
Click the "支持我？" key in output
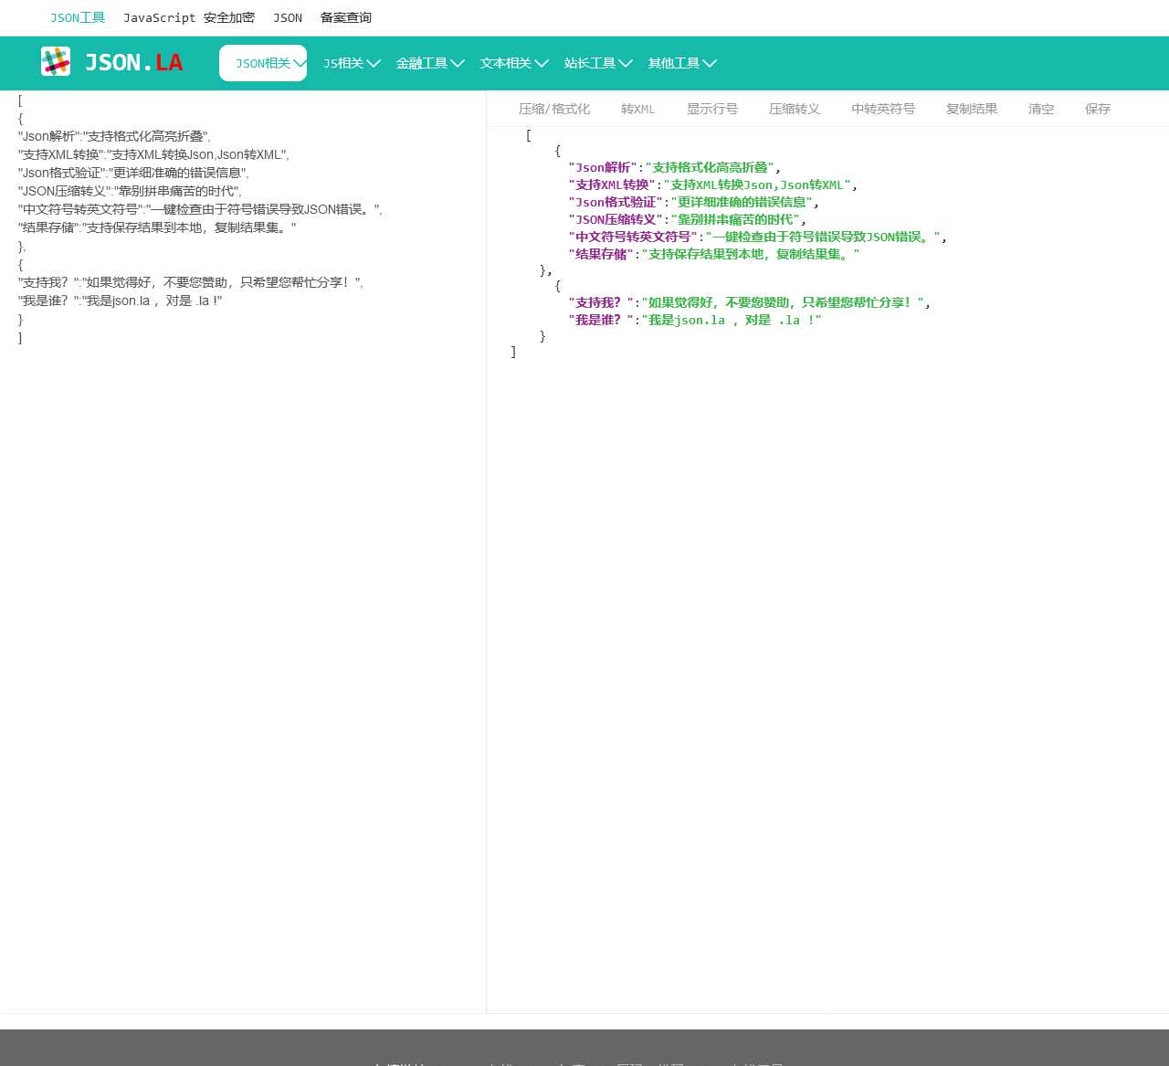(601, 302)
